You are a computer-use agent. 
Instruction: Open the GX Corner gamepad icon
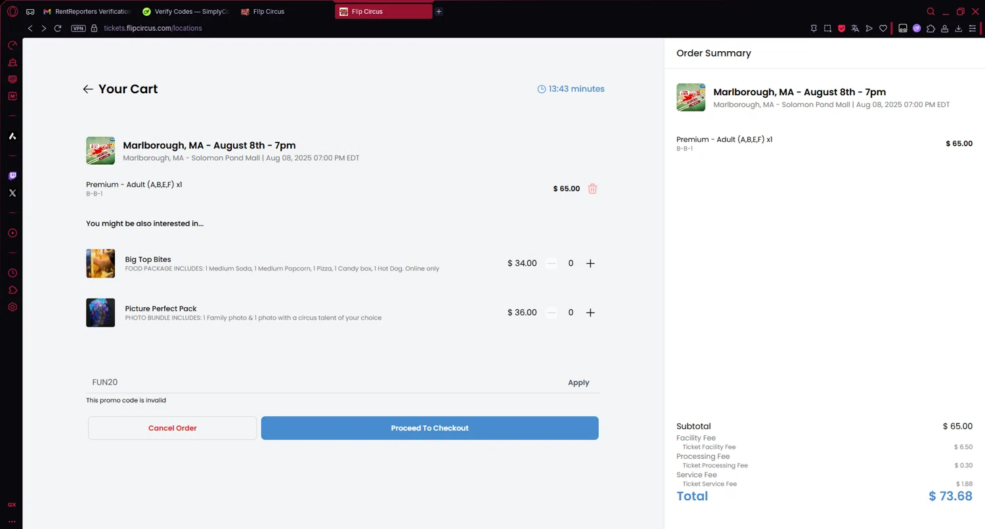tap(30, 12)
